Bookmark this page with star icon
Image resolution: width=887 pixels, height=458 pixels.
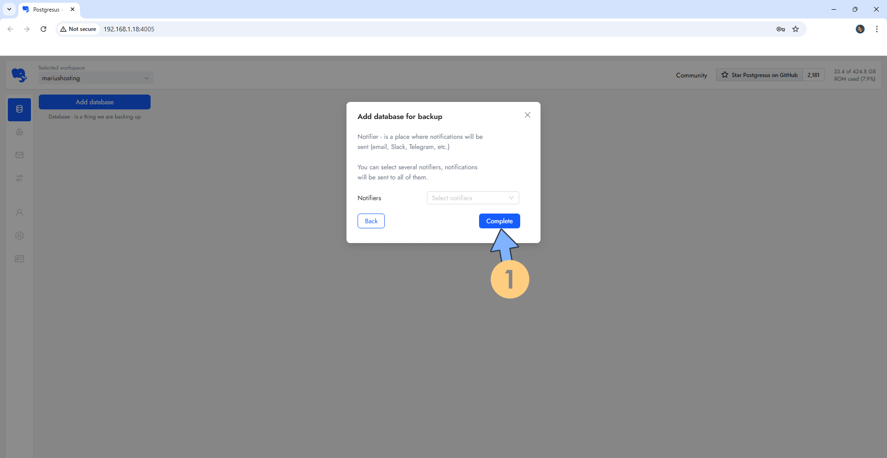coord(796,29)
